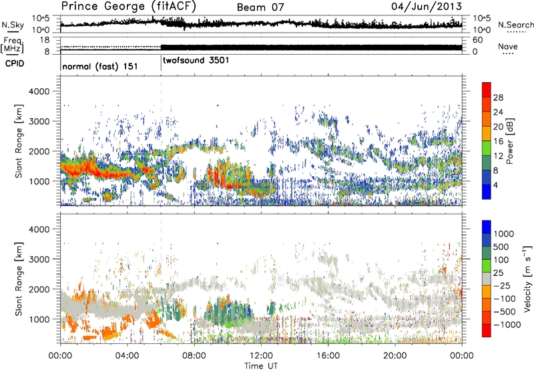This screenshot has width=534, height=370.
Task: Click the blue bottom segment of Power colorbar
Action: (x=487, y=192)
